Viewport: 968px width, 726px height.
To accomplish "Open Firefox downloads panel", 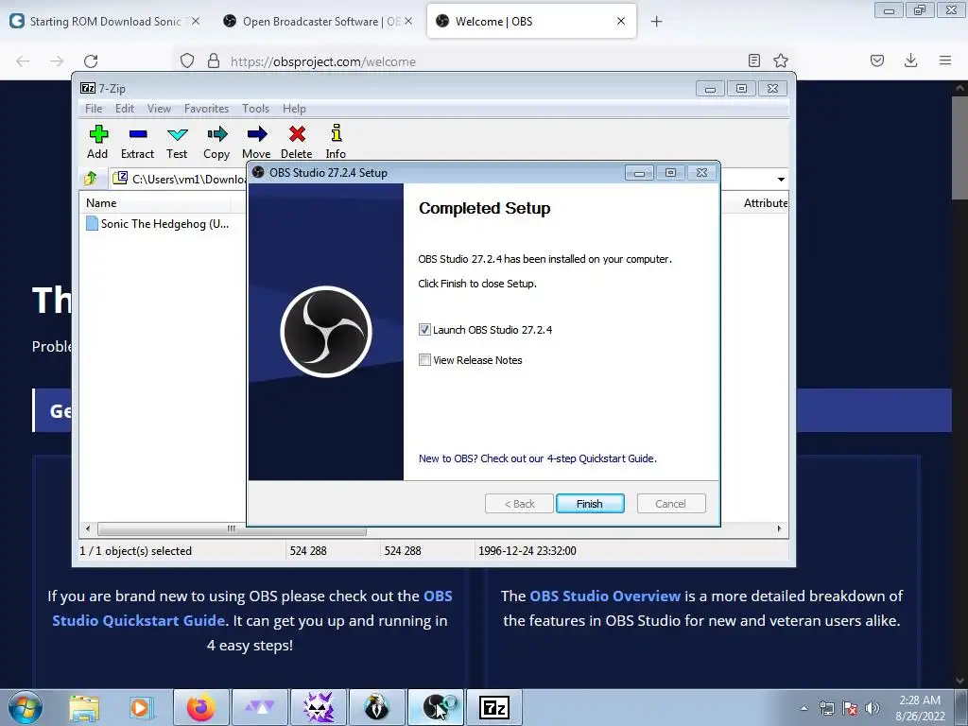I will coord(910,60).
